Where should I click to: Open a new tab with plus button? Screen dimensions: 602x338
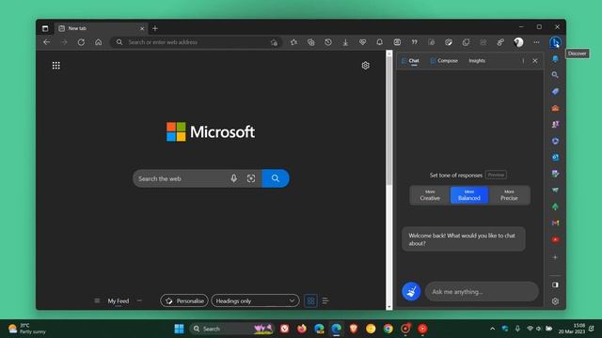click(155, 28)
